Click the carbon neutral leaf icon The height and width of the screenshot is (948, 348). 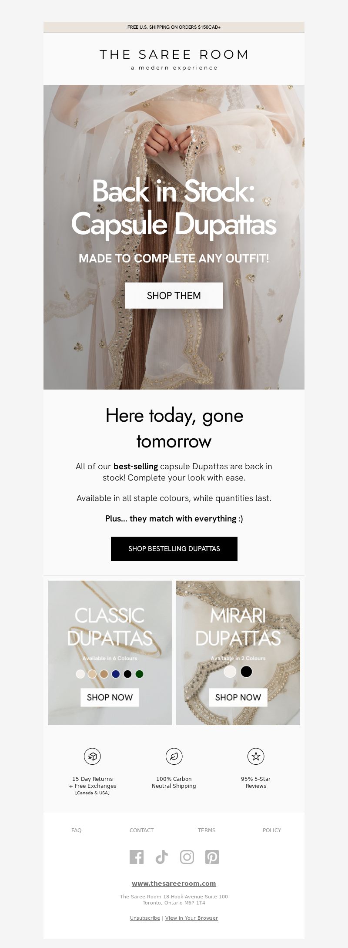click(x=174, y=756)
